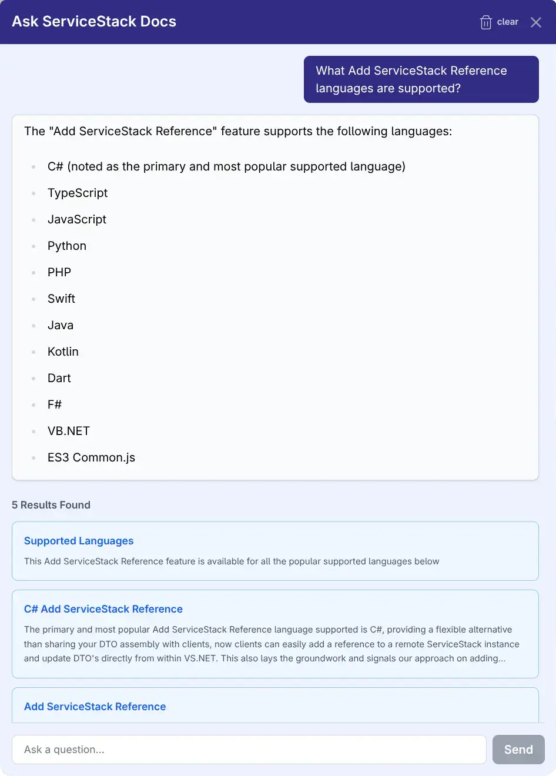Open the Supported Languages result link

(79, 541)
